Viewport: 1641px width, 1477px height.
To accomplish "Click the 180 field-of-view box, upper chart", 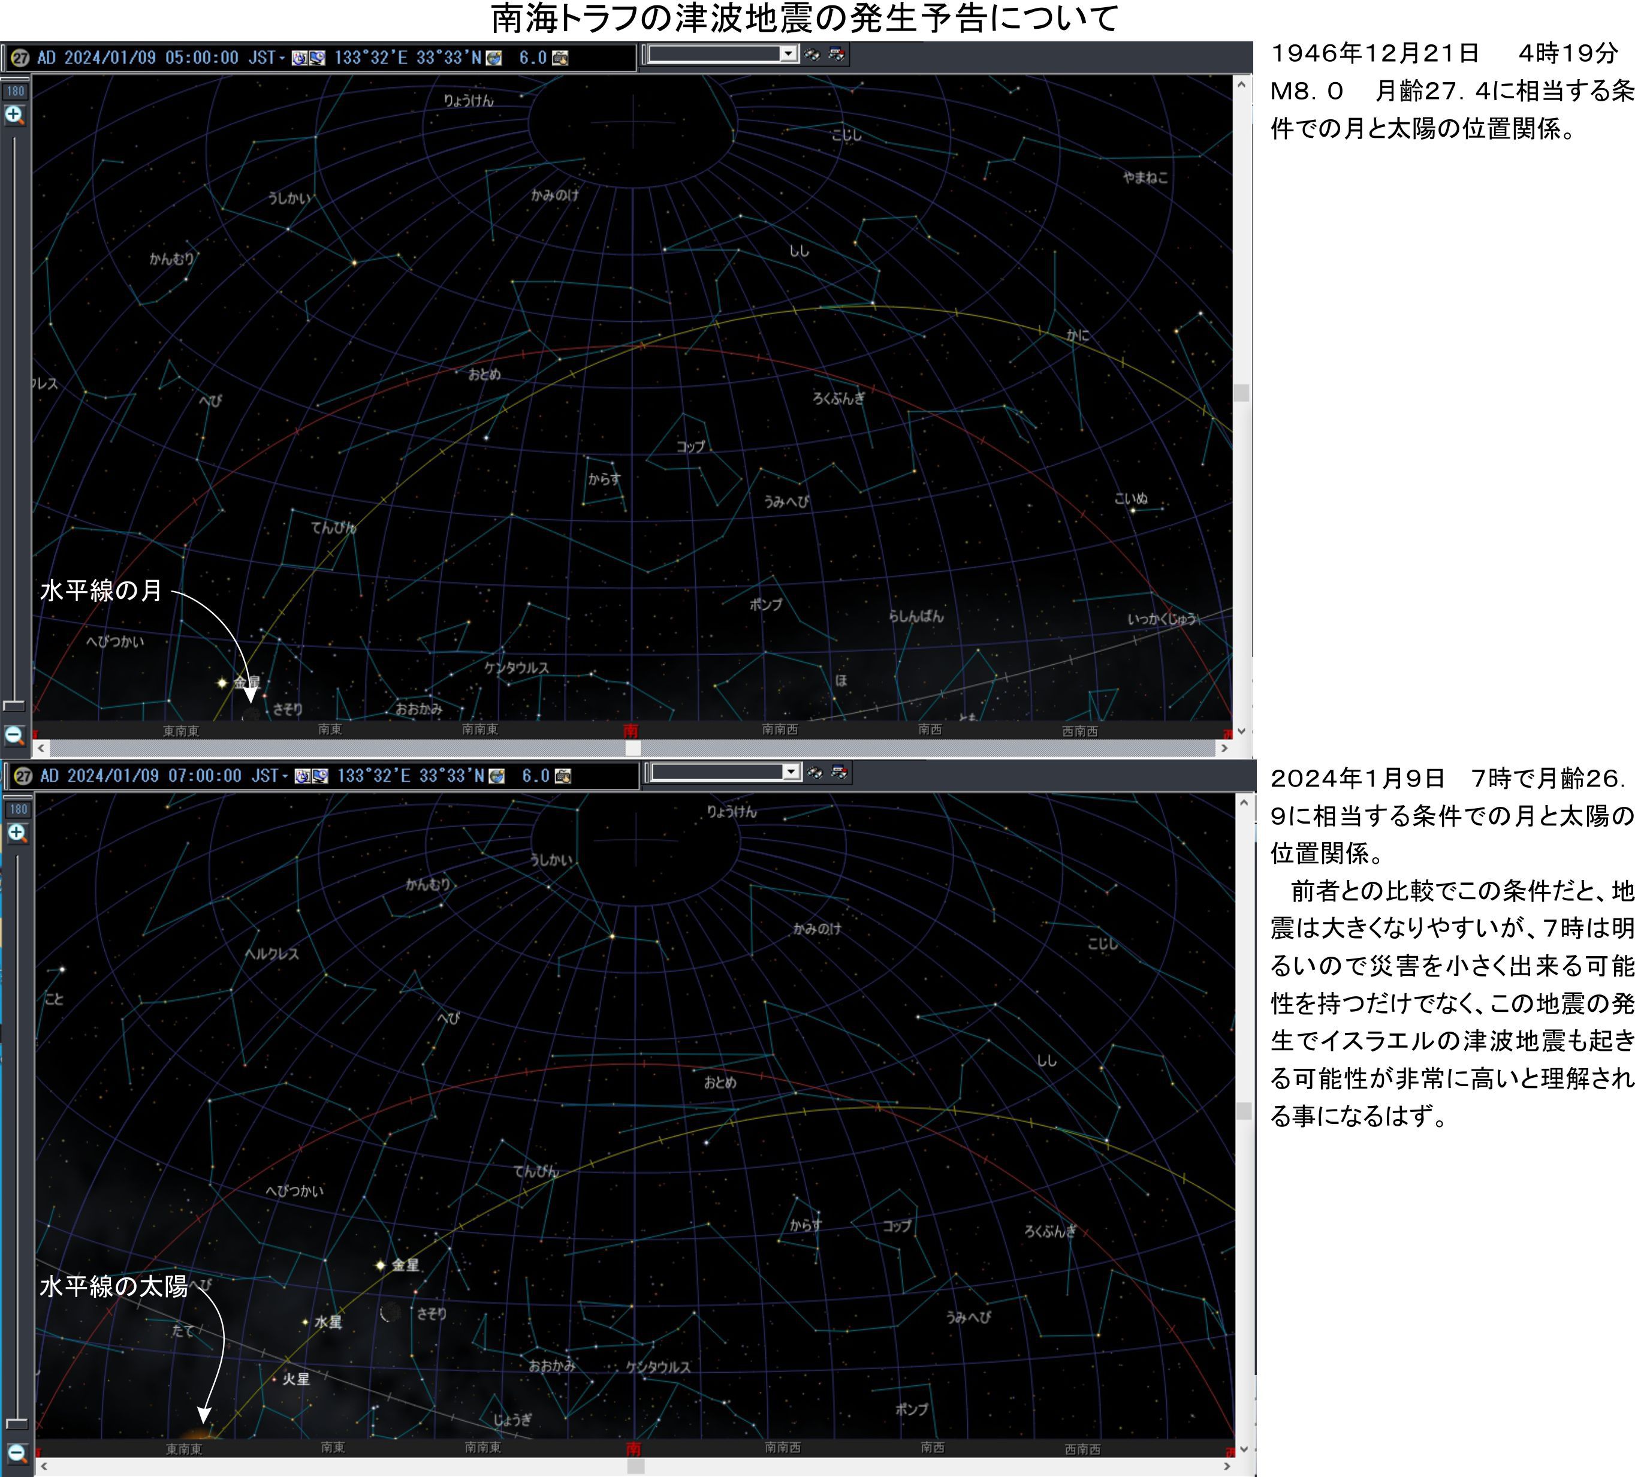I will [16, 91].
